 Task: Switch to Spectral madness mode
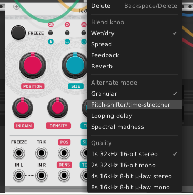click(x=135, y=127)
